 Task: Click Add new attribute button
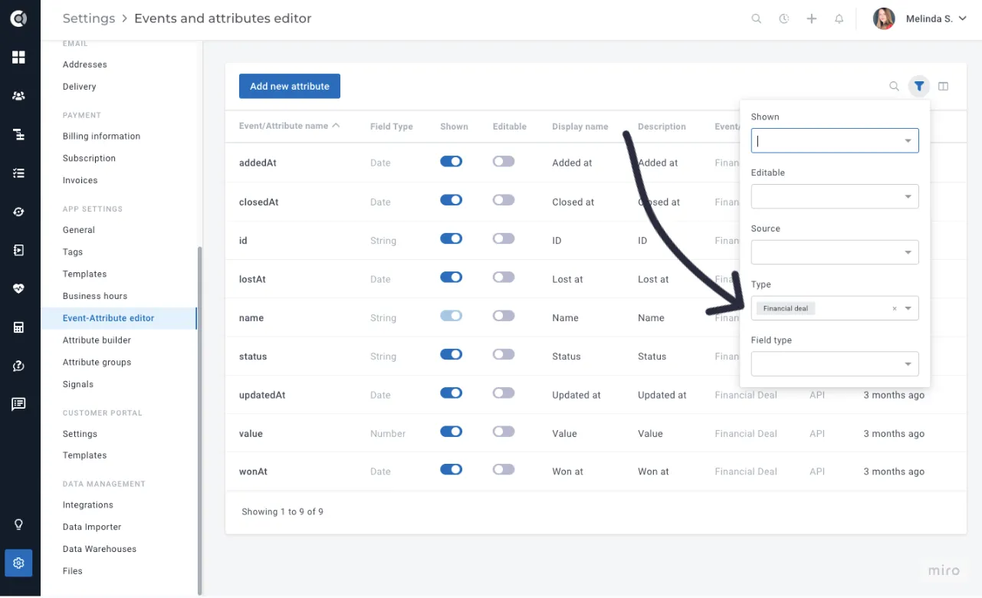[x=290, y=86]
